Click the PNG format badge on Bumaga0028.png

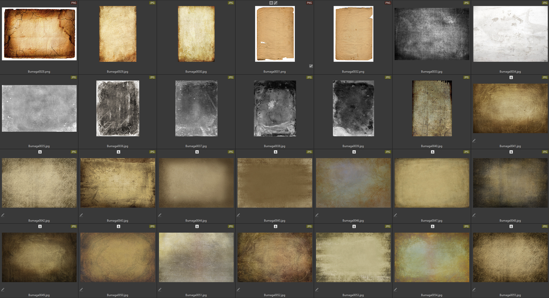tap(73, 3)
